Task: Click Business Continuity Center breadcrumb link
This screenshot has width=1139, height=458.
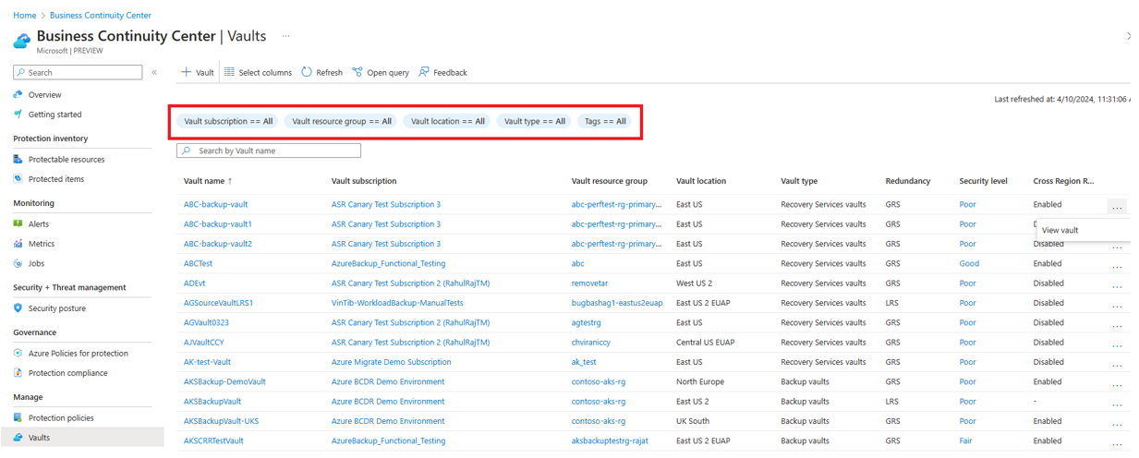Action: click(101, 16)
